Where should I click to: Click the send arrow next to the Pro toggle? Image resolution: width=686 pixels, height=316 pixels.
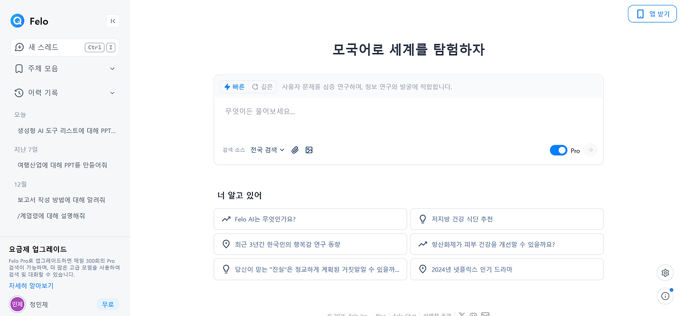pos(591,150)
